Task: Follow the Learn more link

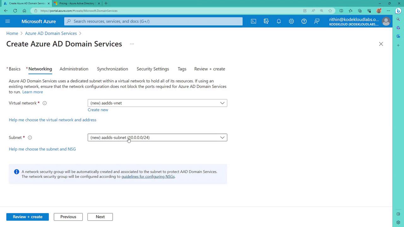Action: [x=33, y=92]
